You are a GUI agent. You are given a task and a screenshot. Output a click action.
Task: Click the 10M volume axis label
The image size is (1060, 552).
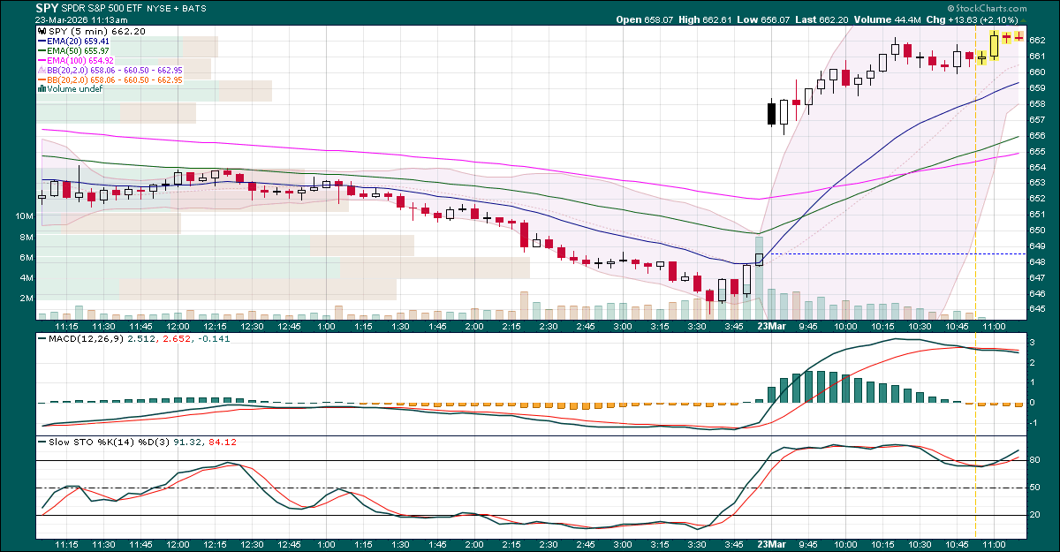tap(25, 216)
